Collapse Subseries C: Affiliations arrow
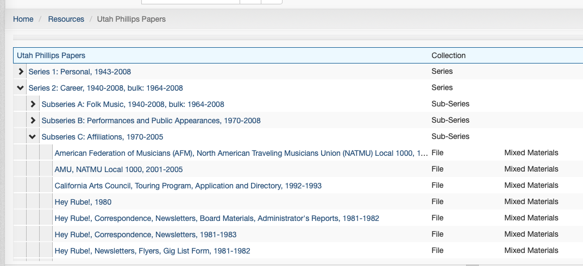 (33, 137)
